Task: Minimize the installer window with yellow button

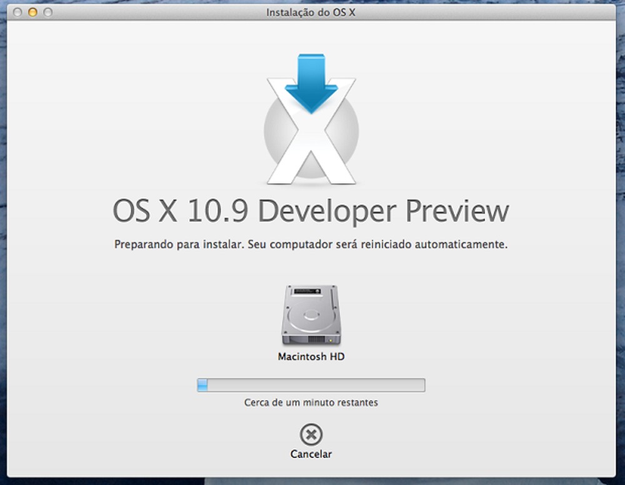Action: (32, 12)
